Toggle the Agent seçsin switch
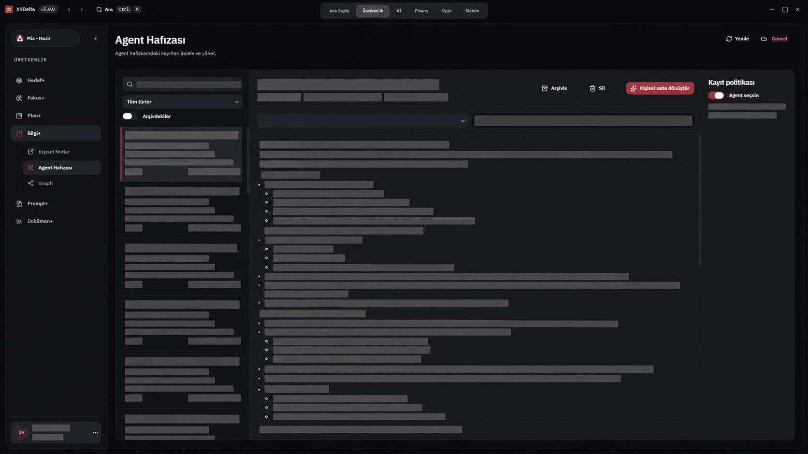This screenshot has height=454, width=808. 716,96
